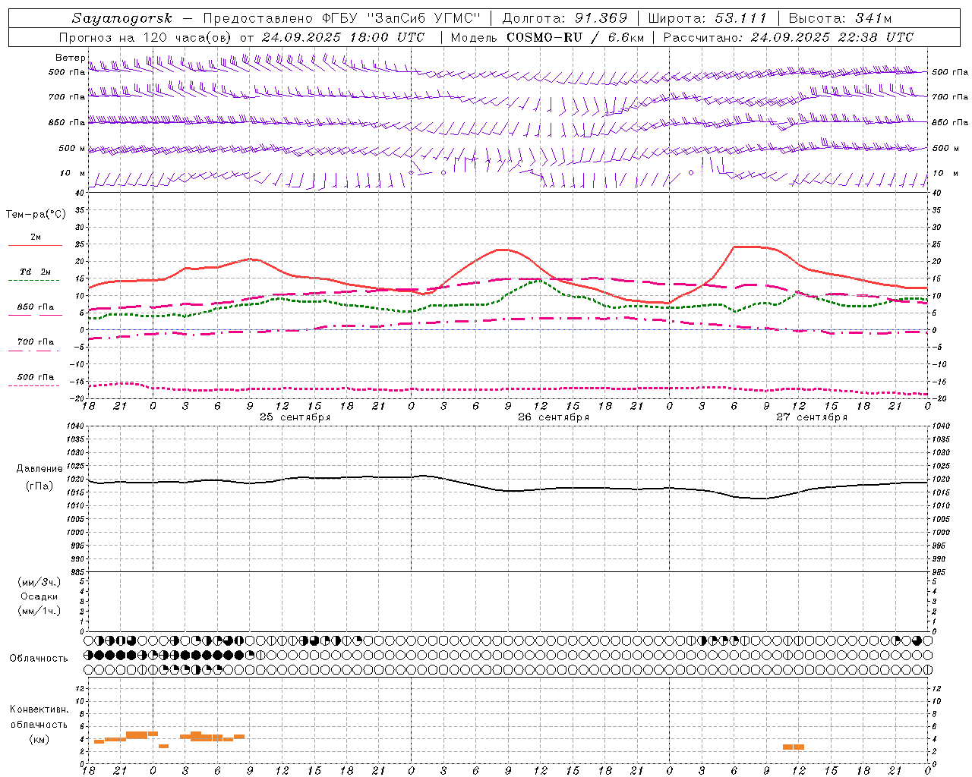This screenshot has height=777, width=972.
Task: Click the Высота 341м header field
Action: point(840,18)
